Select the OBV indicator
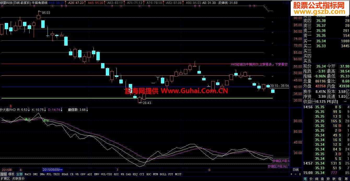 point(83,174)
